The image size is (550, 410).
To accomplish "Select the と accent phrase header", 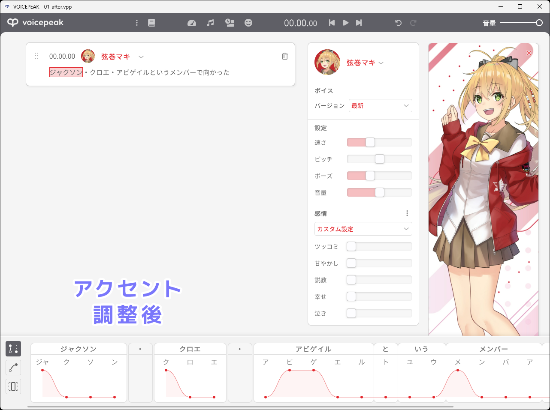I will tap(386, 349).
